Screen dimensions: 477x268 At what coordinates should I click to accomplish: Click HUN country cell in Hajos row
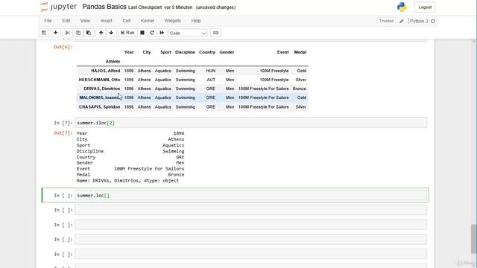(x=210, y=71)
